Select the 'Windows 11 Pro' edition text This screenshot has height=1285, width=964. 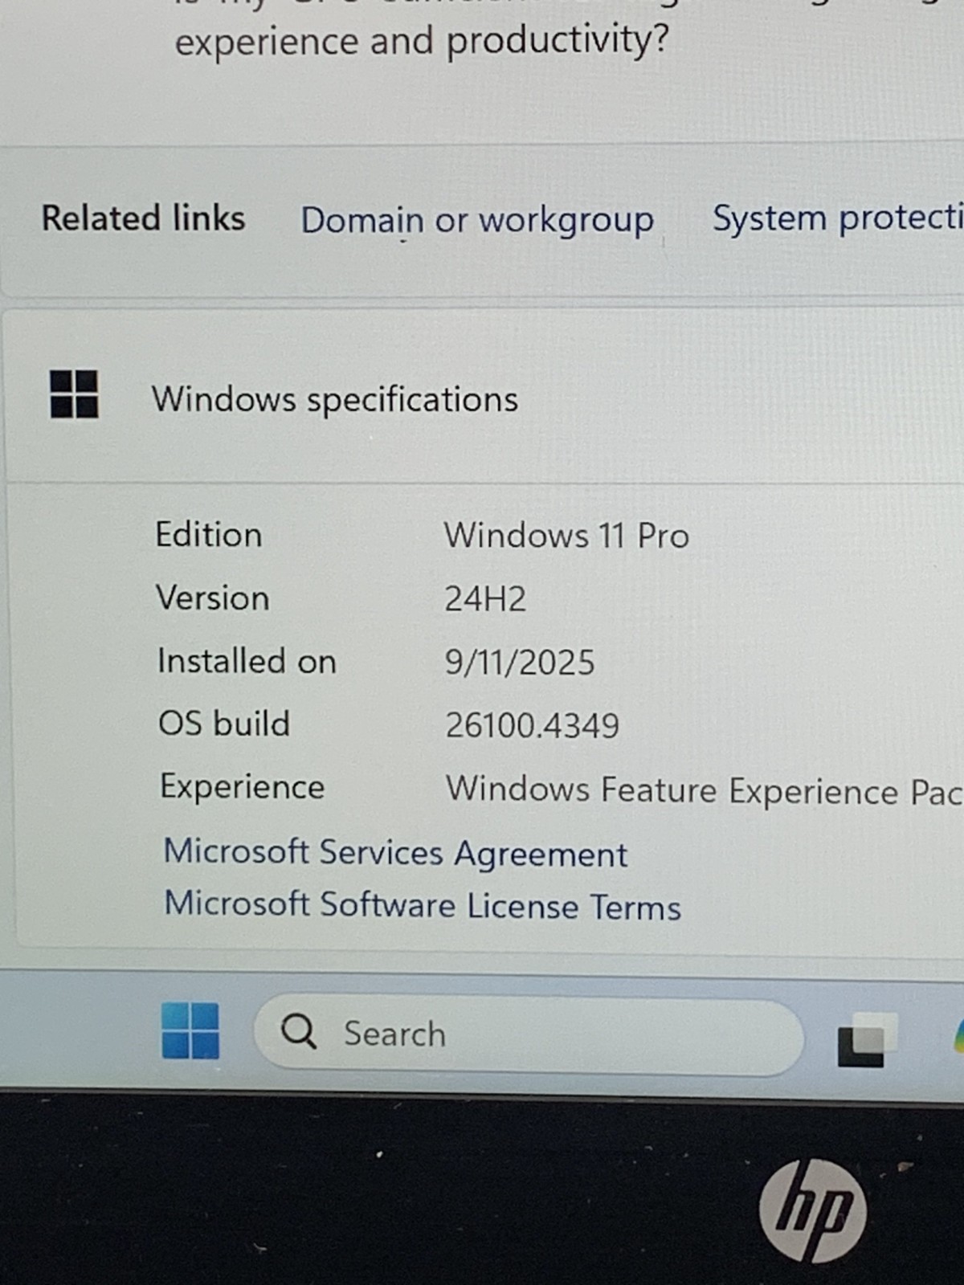pos(566,536)
